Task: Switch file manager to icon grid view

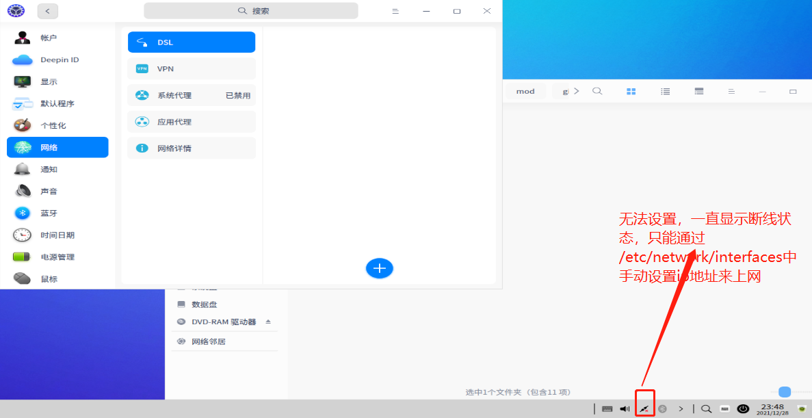Action: point(631,91)
